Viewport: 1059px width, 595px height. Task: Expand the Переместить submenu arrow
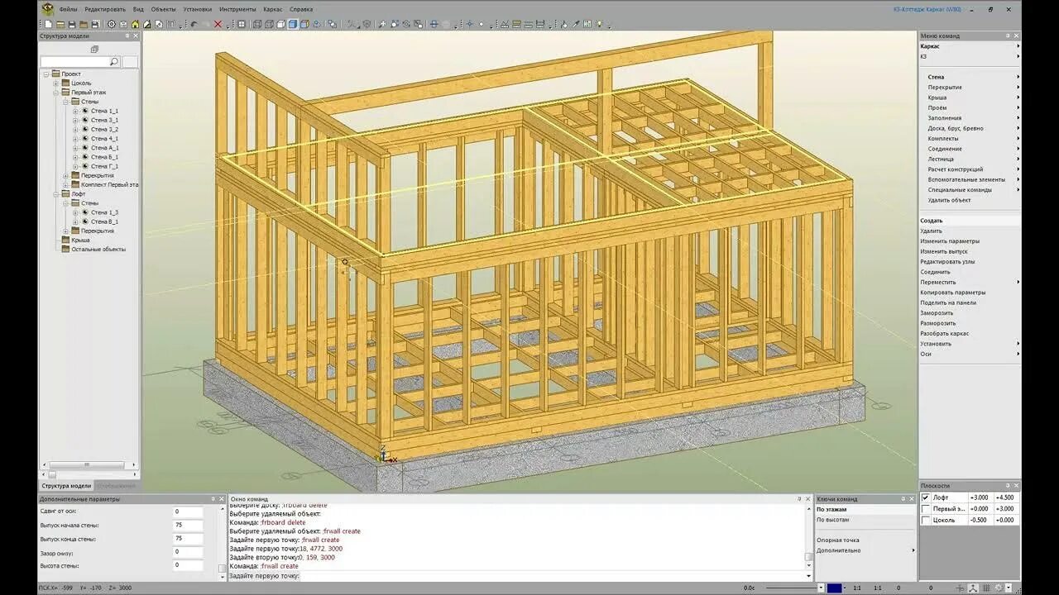click(x=1018, y=282)
